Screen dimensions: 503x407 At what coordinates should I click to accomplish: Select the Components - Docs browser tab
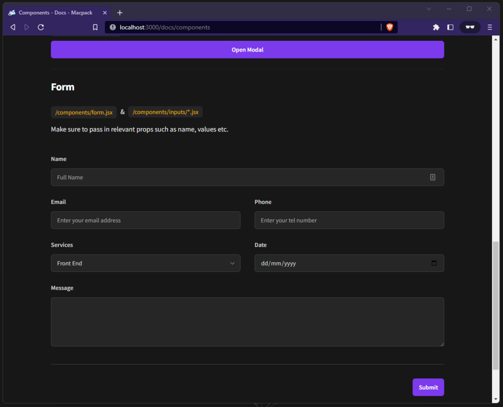click(55, 12)
